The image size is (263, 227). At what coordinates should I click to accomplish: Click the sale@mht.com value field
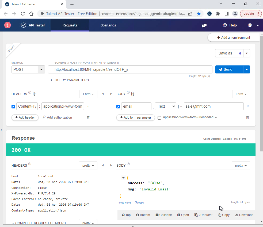click(214, 106)
